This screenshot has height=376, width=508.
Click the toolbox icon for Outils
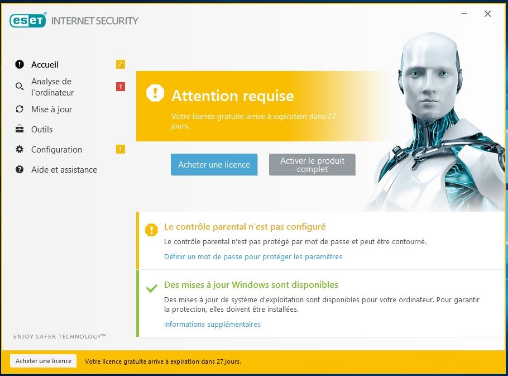point(20,129)
